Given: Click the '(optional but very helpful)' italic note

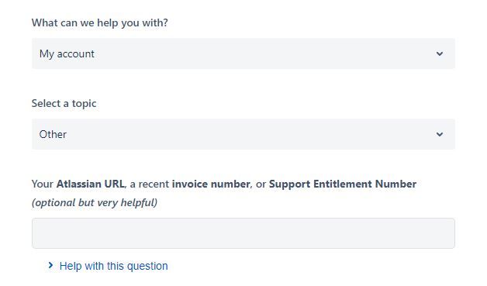Looking at the screenshot, I should click(x=95, y=203).
